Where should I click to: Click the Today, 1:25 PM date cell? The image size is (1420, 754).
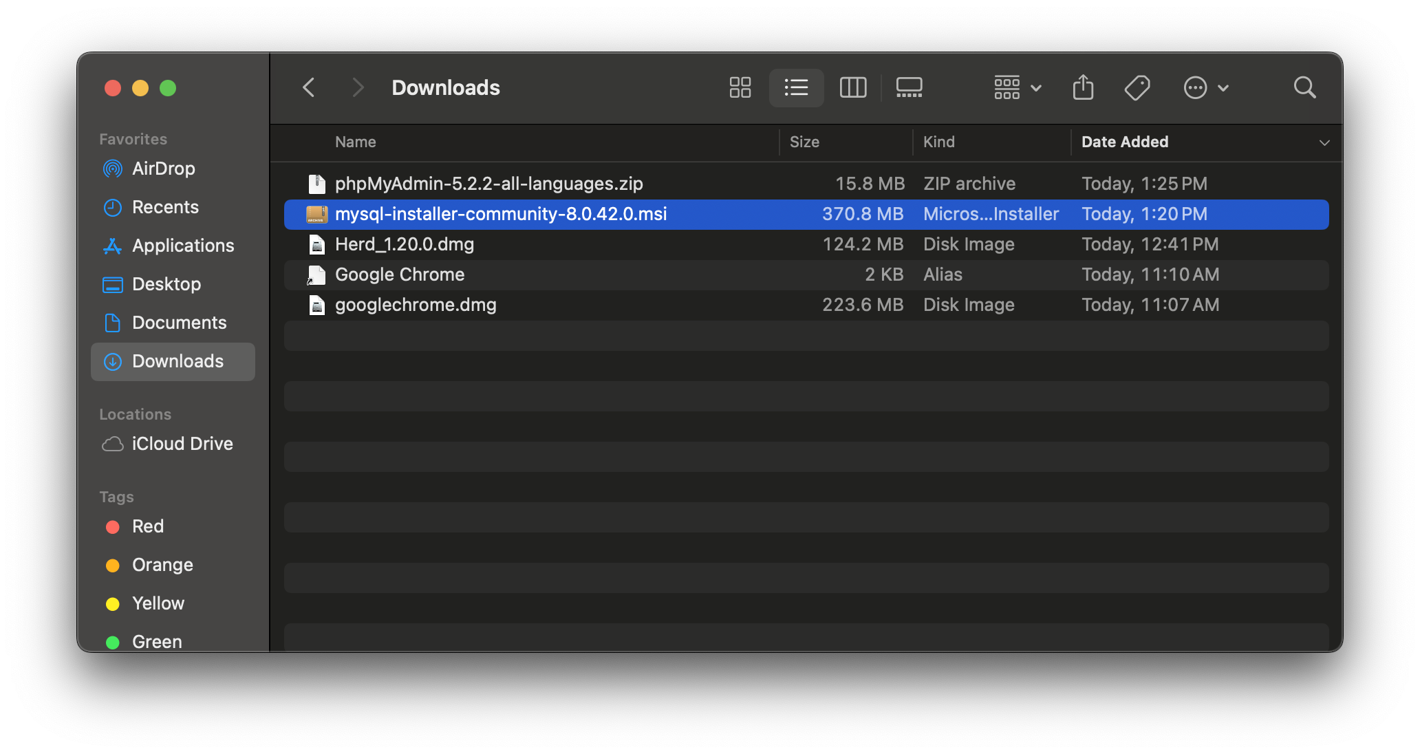[x=1144, y=184]
